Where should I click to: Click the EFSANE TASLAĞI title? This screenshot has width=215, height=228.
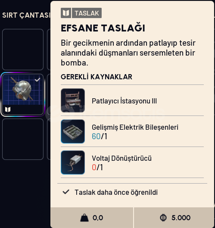(103, 28)
